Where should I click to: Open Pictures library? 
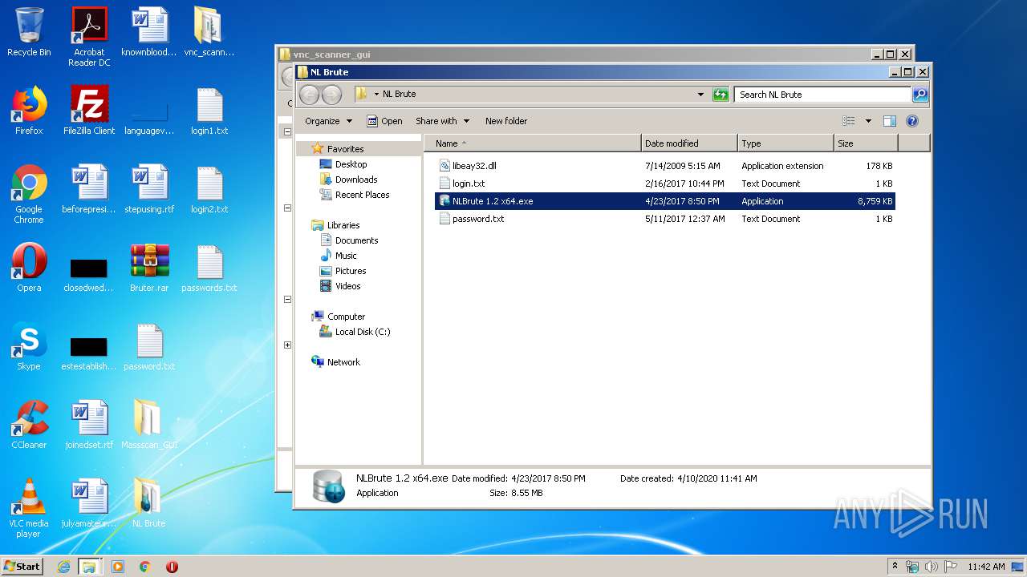pyautogui.click(x=351, y=271)
